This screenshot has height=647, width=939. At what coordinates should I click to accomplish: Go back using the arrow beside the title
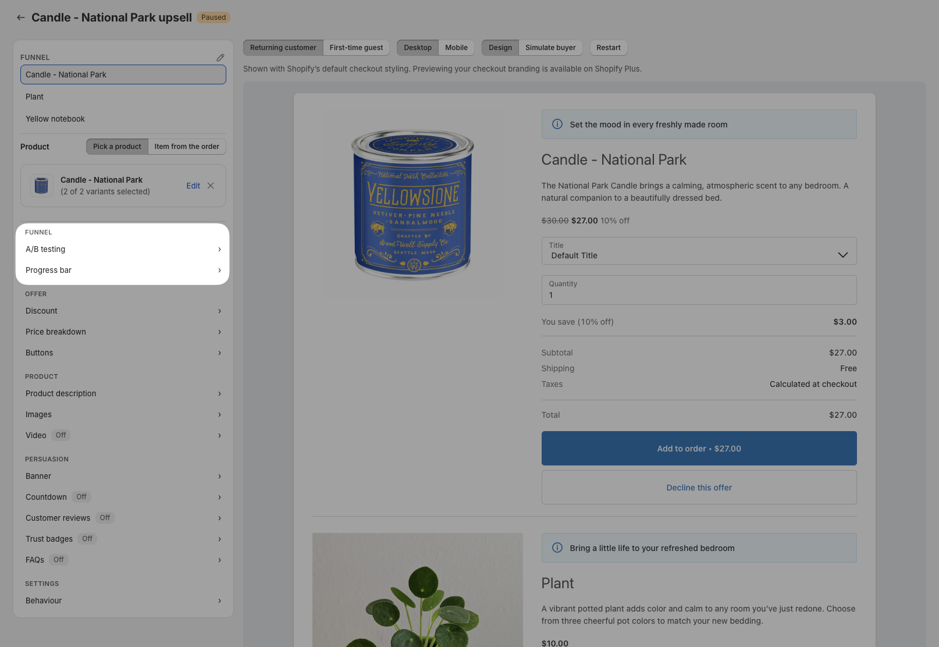[x=21, y=17]
